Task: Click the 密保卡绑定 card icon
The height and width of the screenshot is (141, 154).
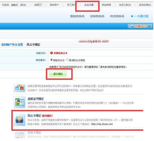Action: point(19,135)
